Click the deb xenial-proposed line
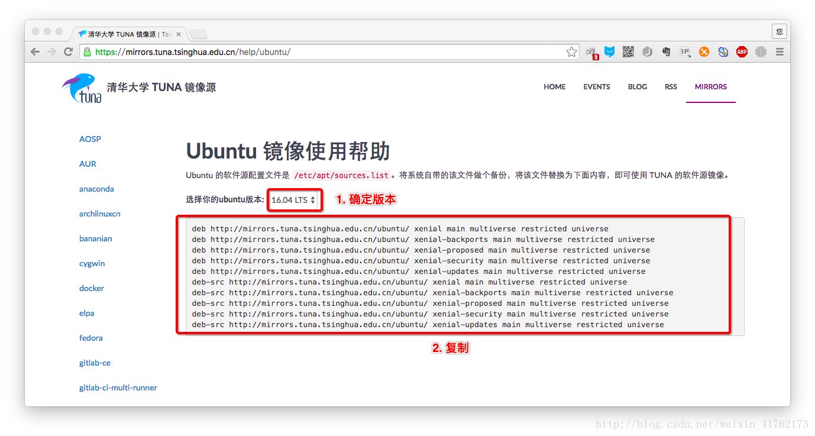Image resolution: width=815 pixels, height=436 pixels. pos(421,250)
